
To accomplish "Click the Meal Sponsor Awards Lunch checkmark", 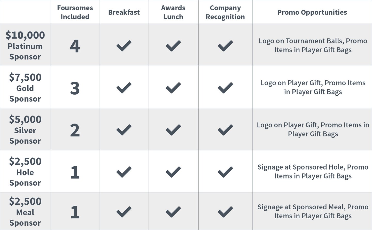I will click(173, 212).
